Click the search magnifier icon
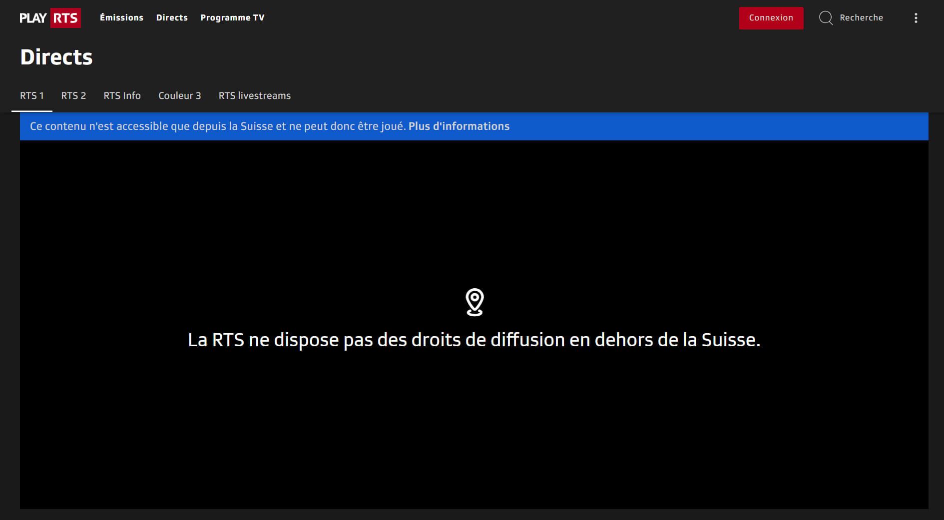The width and height of the screenshot is (944, 520). click(x=826, y=18)
